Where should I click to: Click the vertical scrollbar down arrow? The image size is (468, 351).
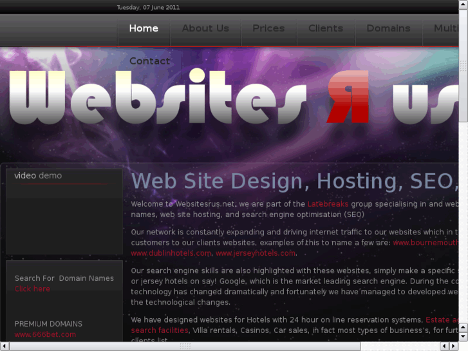[463, 337]
